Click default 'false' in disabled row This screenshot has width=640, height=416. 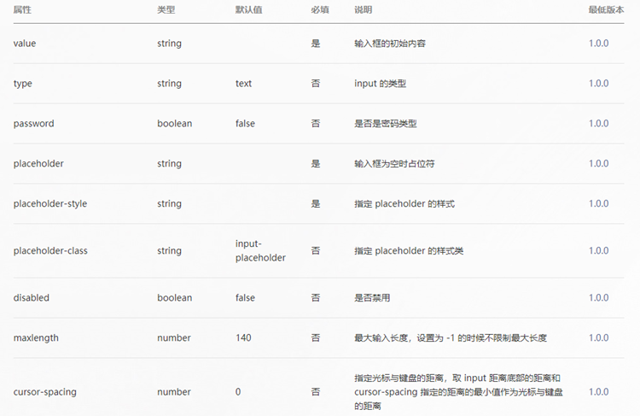pos(245,297)
